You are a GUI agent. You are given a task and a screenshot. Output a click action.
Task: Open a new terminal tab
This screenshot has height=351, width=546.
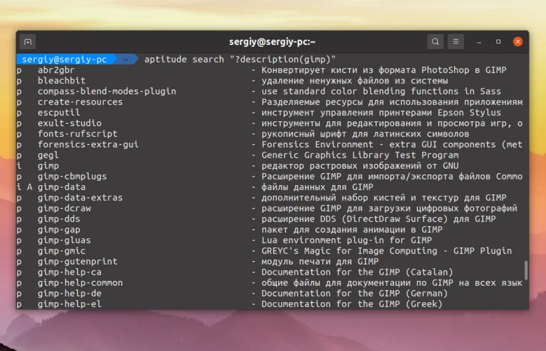(27, 41)
